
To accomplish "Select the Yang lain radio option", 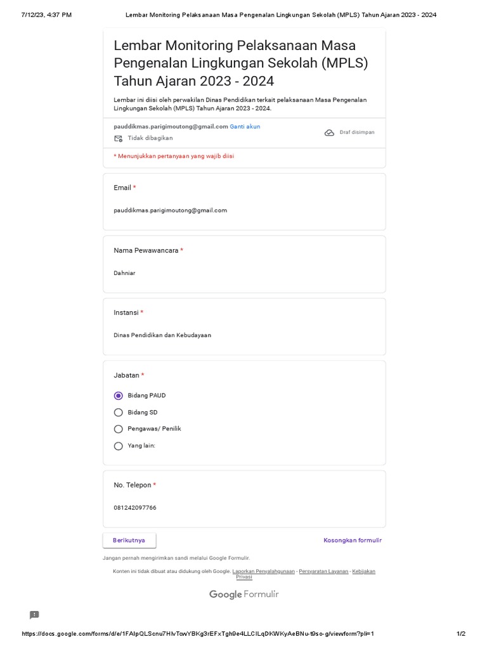I will tap(119, 446).
